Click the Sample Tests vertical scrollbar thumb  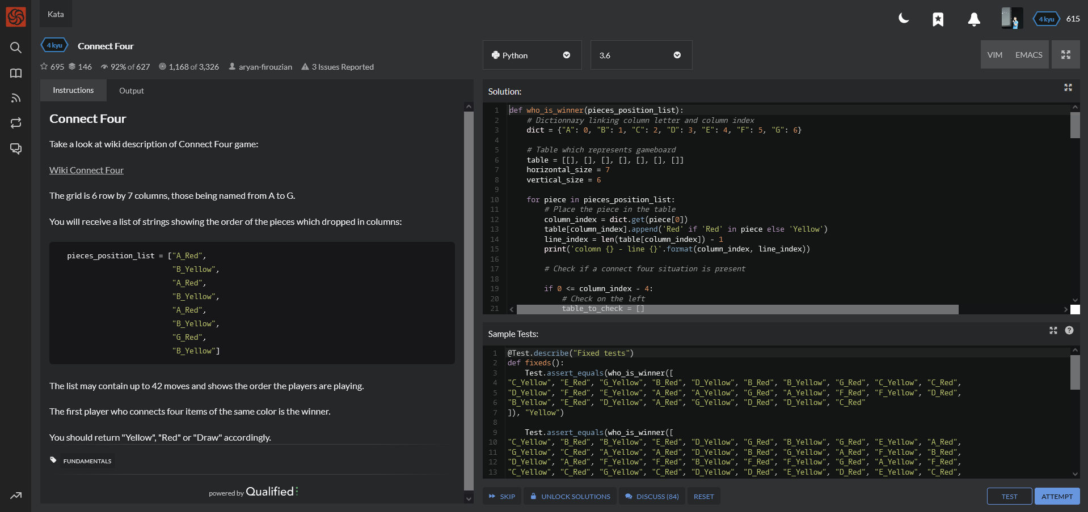click(1075, 372)
